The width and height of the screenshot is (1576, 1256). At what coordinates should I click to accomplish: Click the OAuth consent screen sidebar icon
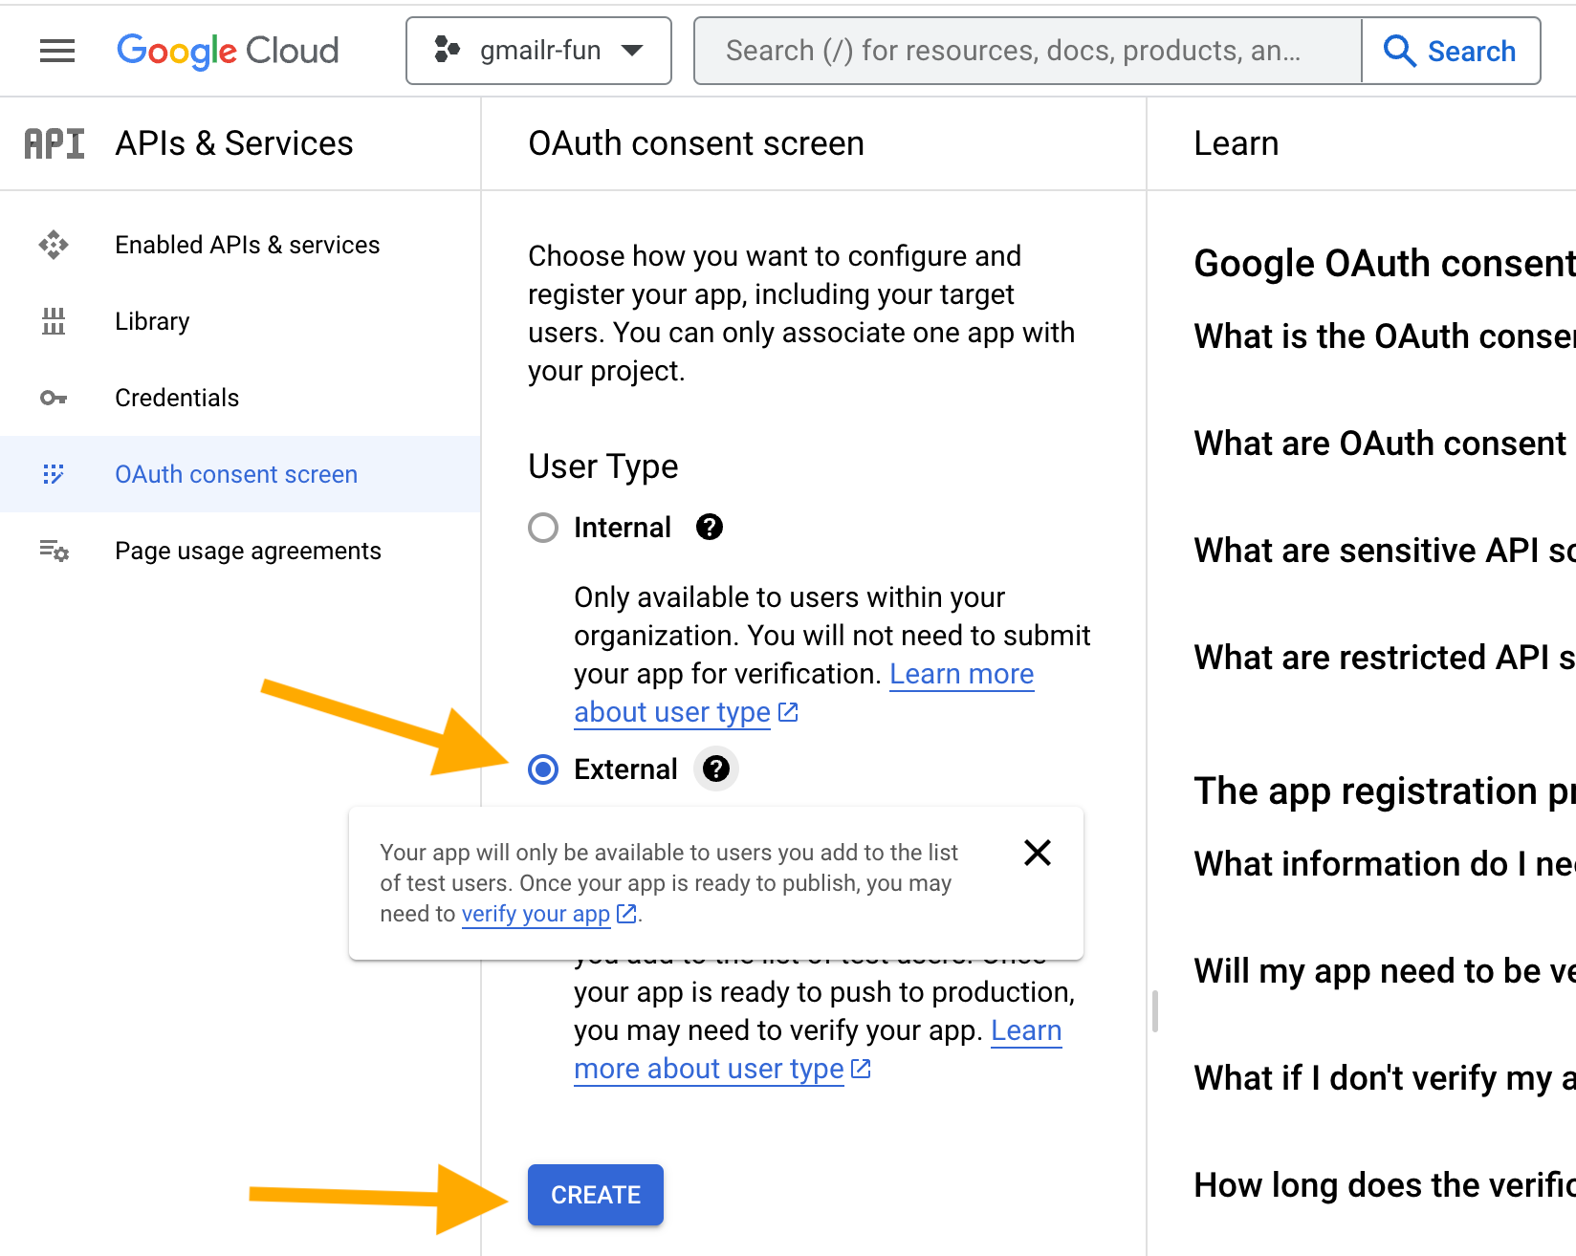[x=55, y=474]
